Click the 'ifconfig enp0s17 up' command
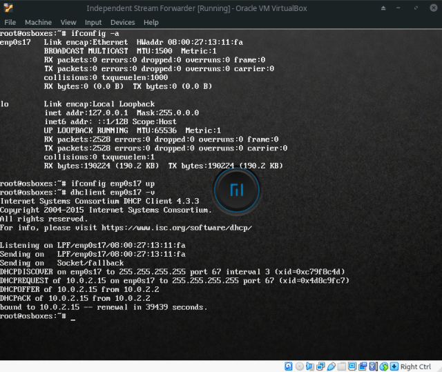This screenshot has width=442, height=372. tap(113, 184)
